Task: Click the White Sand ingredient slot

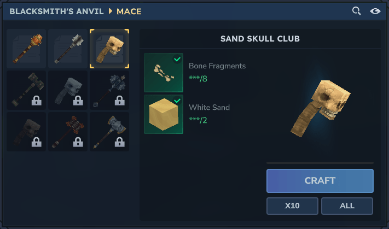Action: 164,114
